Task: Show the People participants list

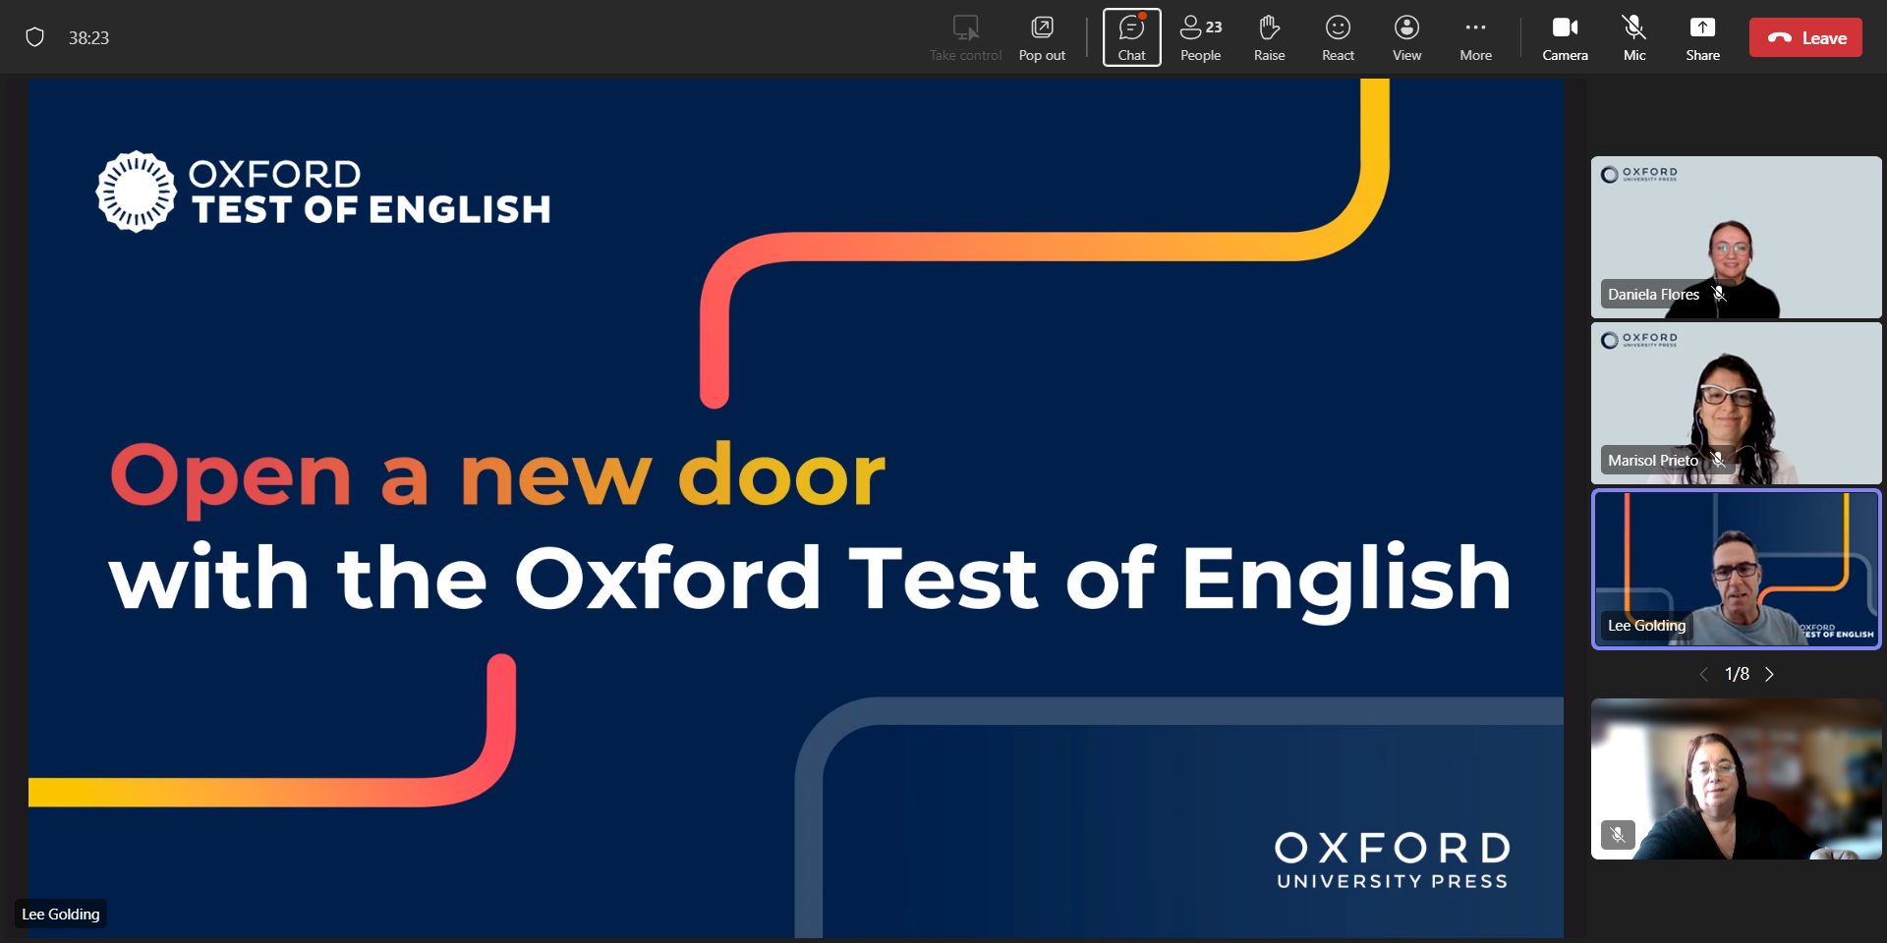Action: pyautogui.click(x=1200, y=37)
